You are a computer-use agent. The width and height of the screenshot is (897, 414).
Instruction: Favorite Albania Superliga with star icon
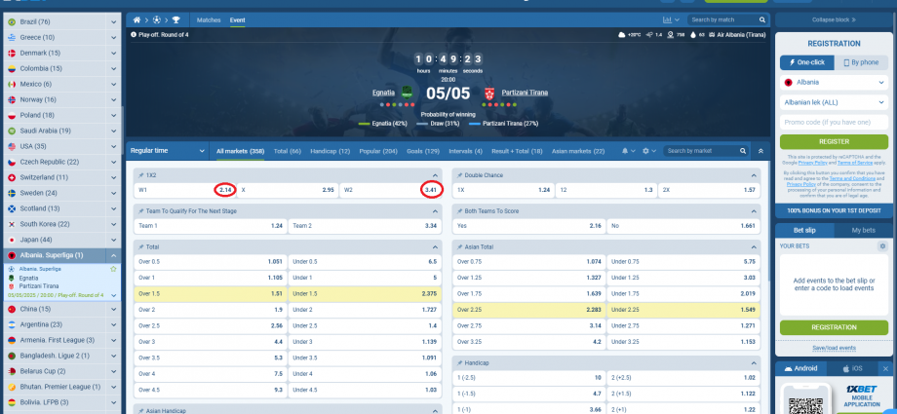pos(113,269)
